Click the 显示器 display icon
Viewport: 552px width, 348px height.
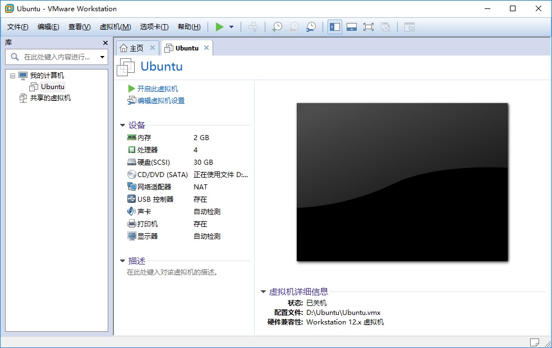[132, 236]
